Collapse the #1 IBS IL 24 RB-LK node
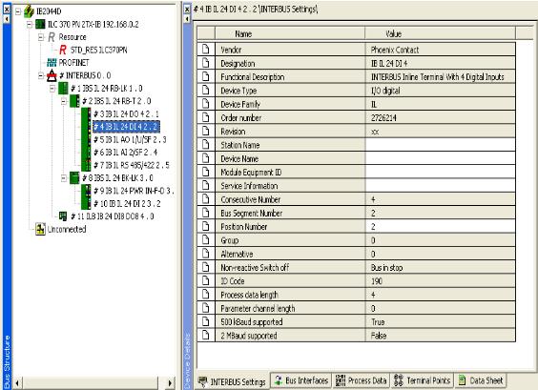The height and width of the screenshot is (390, 538). coord(52,89)
